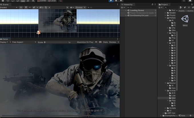Click the Play button
Viewport: 194px width, 118px height.
tap(111, 1)
